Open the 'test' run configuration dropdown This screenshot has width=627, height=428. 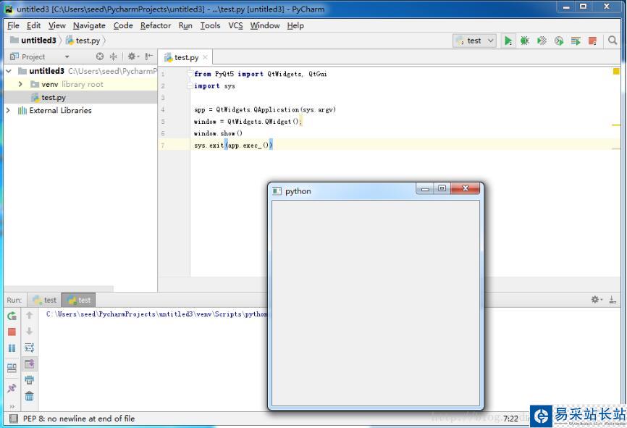474,41
